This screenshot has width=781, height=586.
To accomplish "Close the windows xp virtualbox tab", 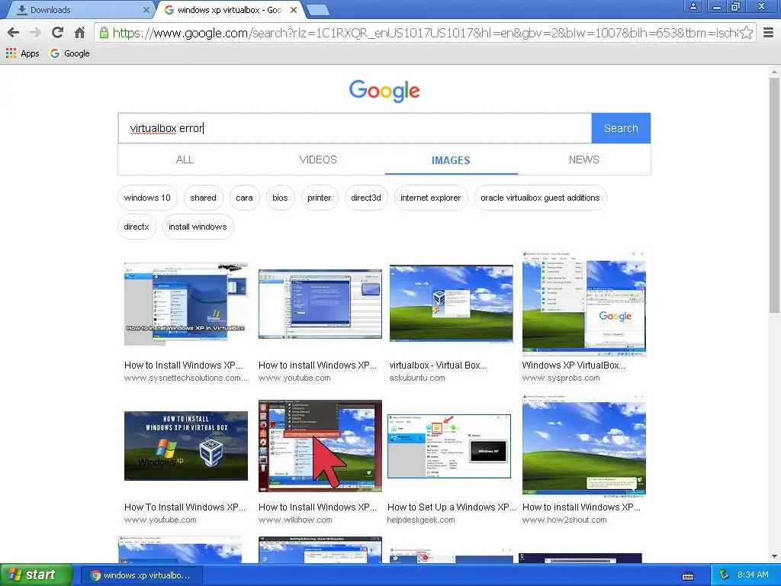I will [294, 10].
